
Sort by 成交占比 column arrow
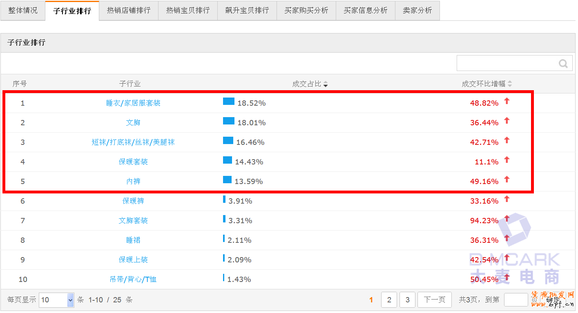click(x=326, y=84)
